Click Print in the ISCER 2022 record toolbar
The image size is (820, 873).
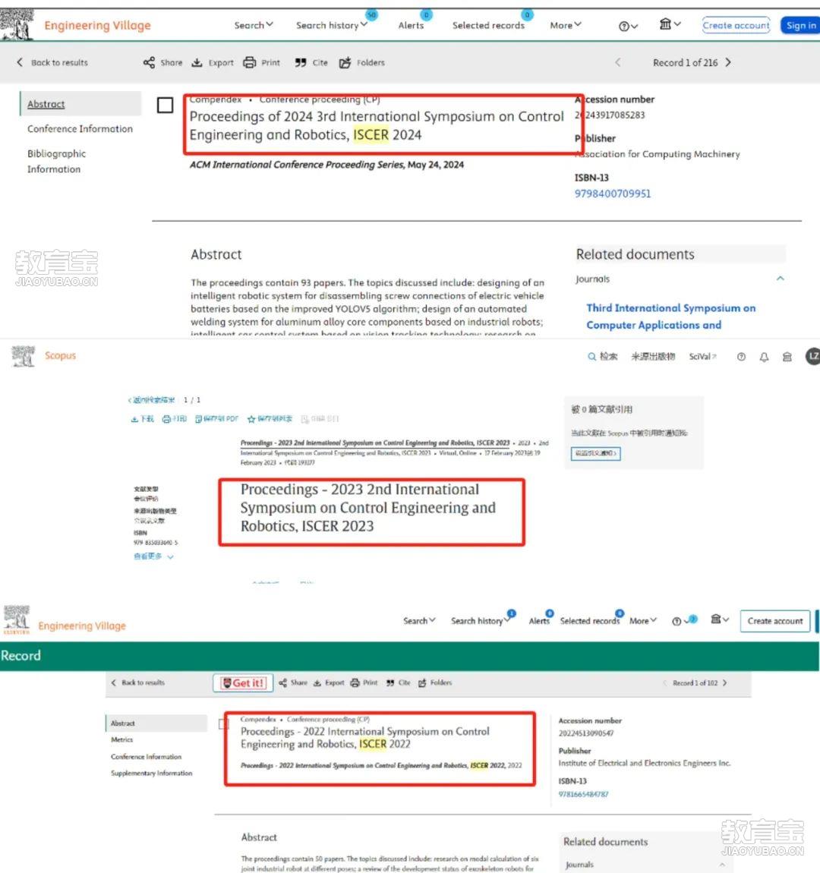coord(364,682)
